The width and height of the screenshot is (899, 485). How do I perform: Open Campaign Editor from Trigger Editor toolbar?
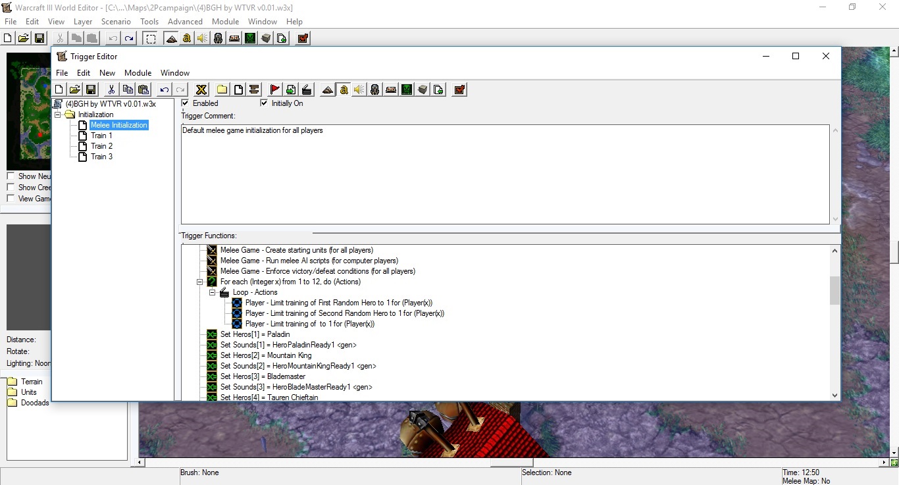coord(391,89)
